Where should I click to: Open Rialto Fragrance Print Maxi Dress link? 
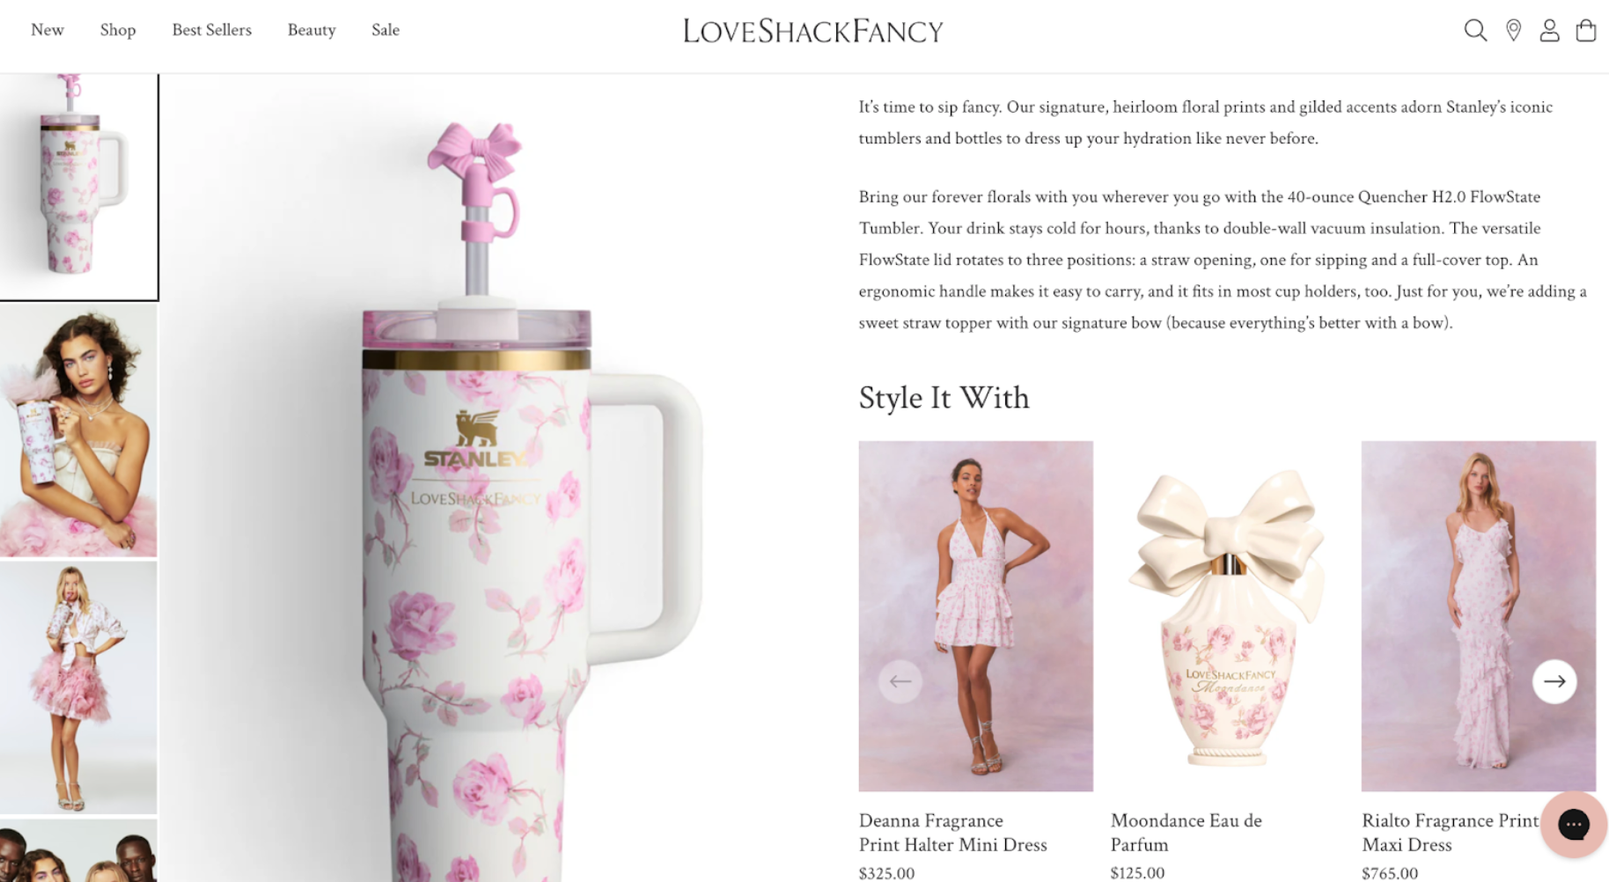tap(1450, 833)
